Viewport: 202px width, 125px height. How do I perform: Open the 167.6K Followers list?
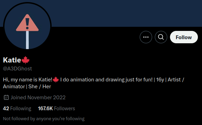point(56,109)
